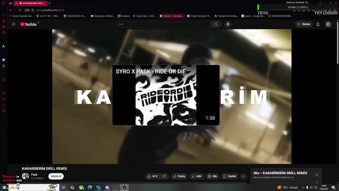Open GX Control speedometer in sidebar
Image resolution: width=339 pixels, height=191 pixels.
[x=4, y=15]
